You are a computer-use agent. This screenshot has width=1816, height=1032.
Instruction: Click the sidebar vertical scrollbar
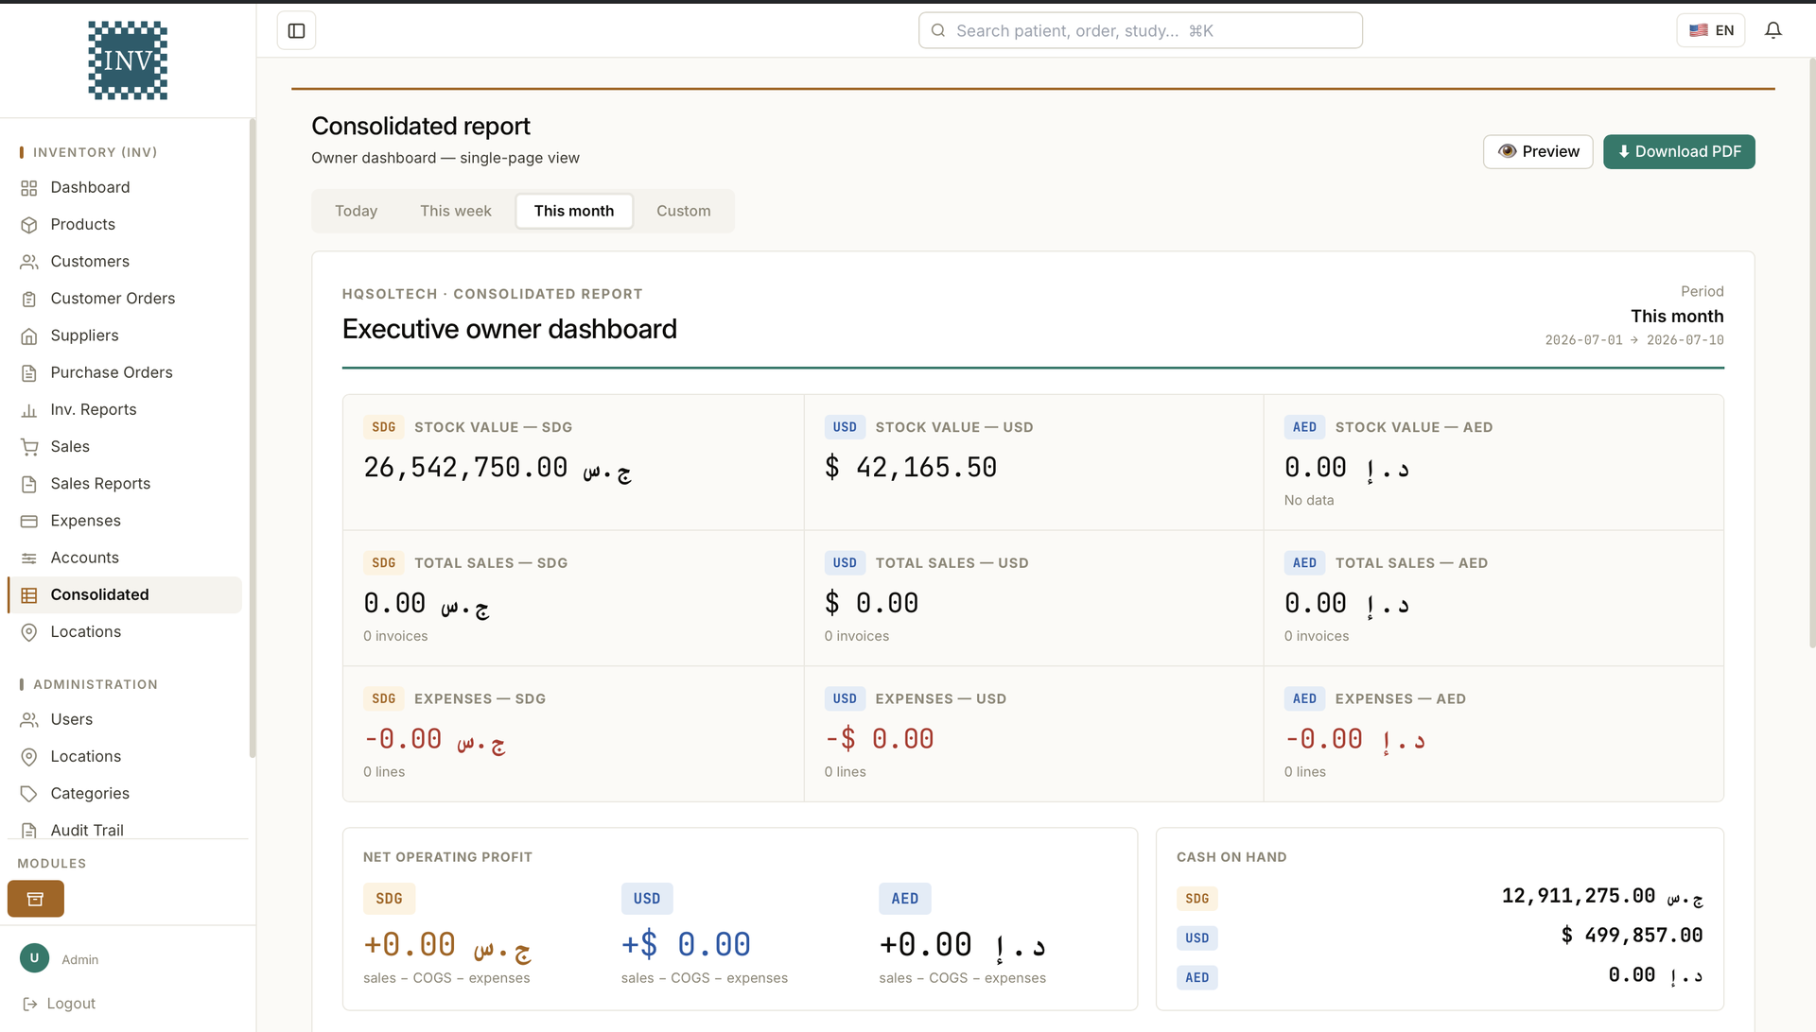coord(252,439)
